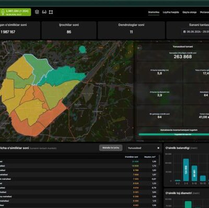Screen dimensions: 209x208
Task: Open the date range picker field
Action: pos(195,32)
